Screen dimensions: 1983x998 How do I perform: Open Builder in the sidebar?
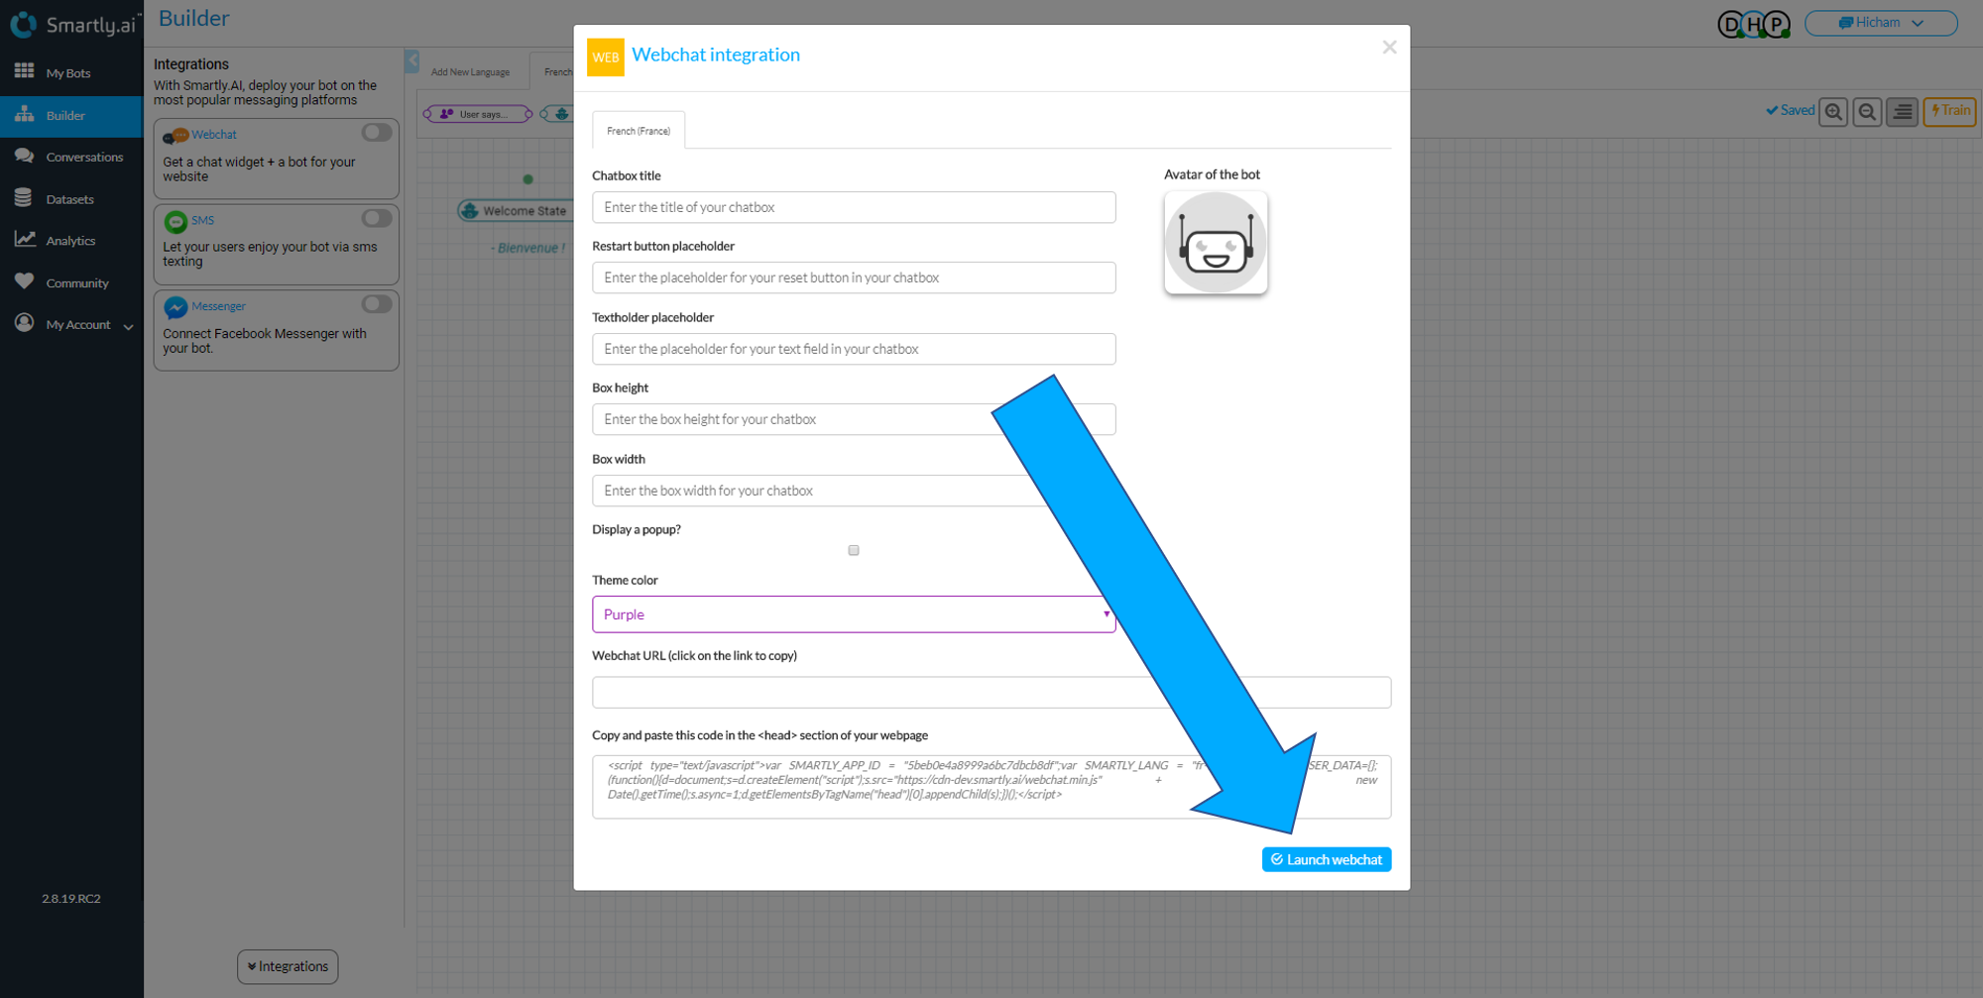[71, 116]
